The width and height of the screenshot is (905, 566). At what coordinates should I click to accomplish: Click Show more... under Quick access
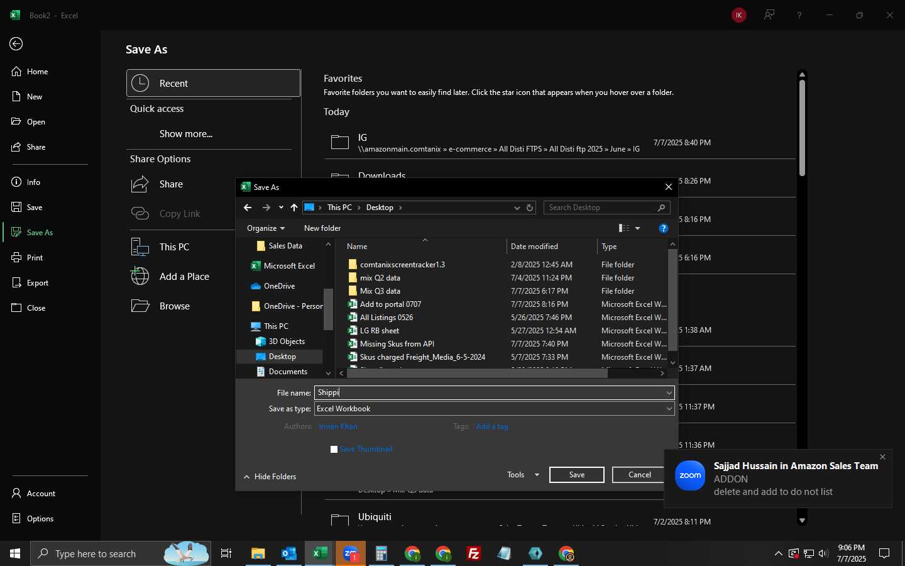[186, 134]
